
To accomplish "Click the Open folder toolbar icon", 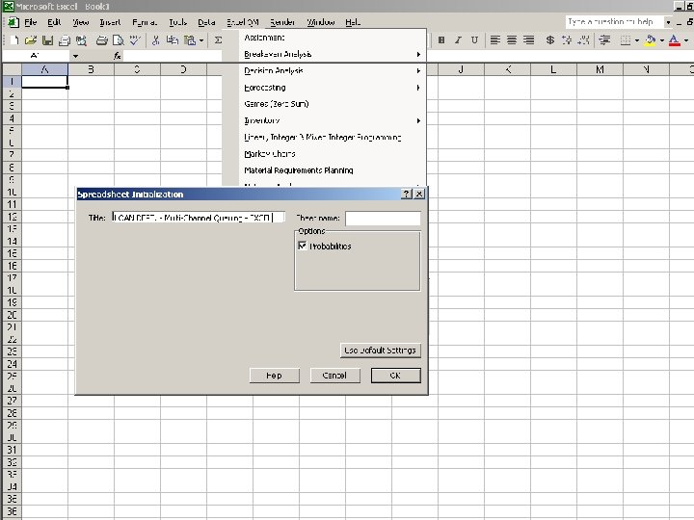I will (31, 40).
